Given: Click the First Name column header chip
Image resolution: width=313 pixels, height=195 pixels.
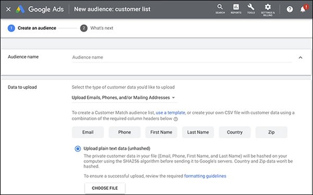Looking at the screenshot, I should click(x=161, y=132).
